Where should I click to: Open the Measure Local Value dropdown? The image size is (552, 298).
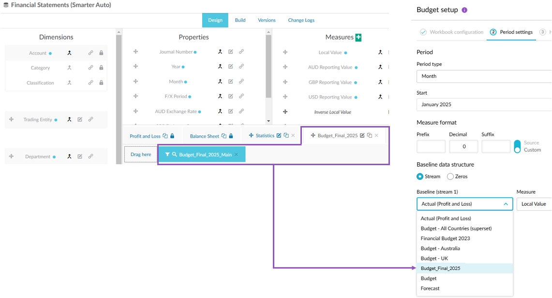[x=534, y=204]
